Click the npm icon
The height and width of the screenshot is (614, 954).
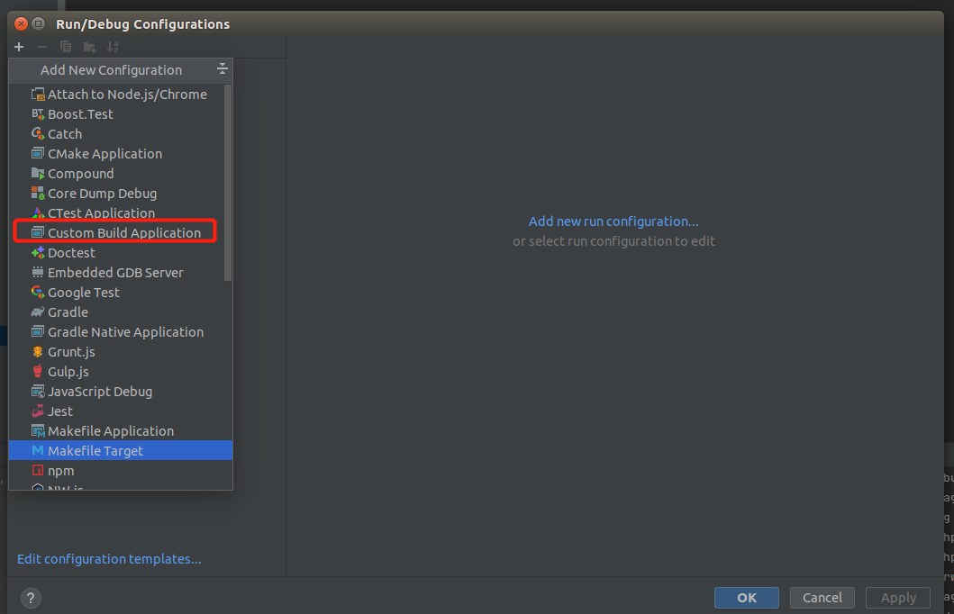coord(38,470)
